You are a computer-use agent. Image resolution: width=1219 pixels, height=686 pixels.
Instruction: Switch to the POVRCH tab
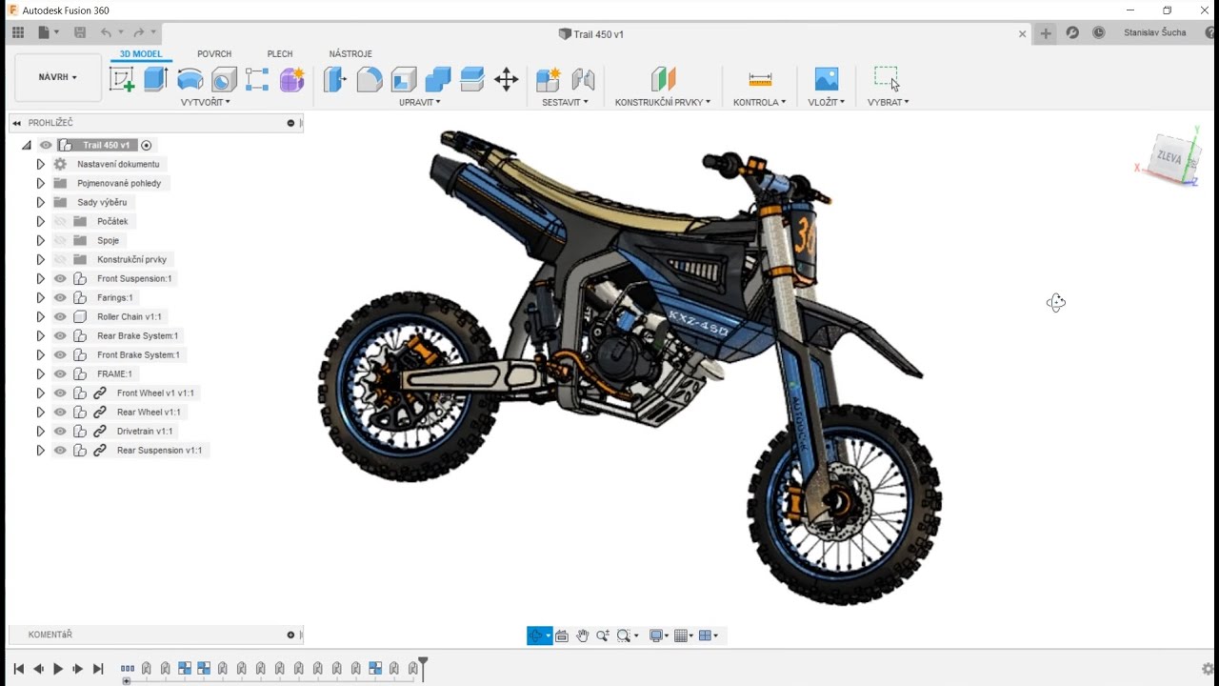tap(214, 54)
